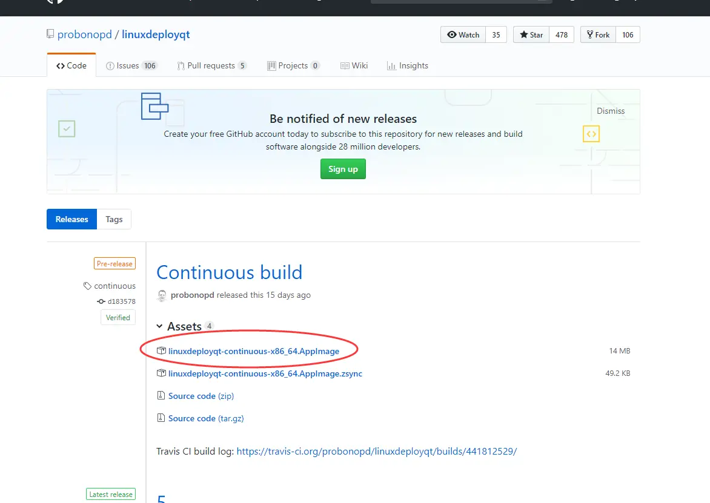Open the Insights tab
The height and width of the screenshot is (503, 710).
tap(408, 65)
